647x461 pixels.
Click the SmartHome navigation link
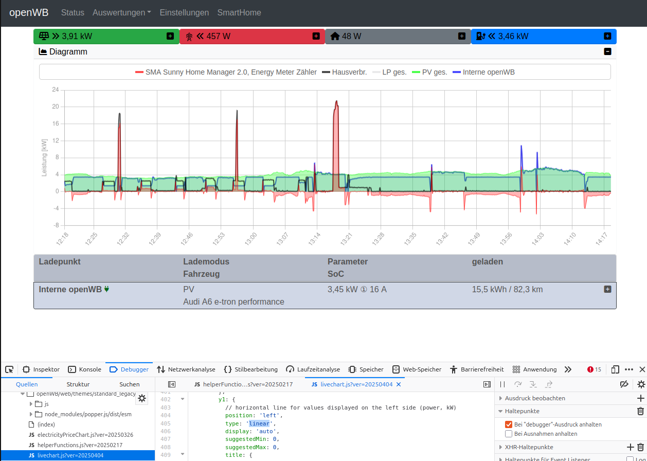[x=239, y=12]
